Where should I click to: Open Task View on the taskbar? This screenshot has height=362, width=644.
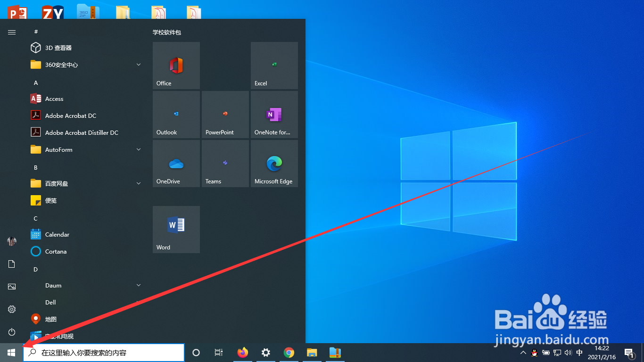219,353
